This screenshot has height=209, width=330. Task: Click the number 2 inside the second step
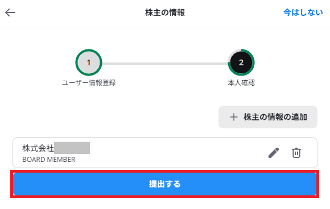coord(241,62)
